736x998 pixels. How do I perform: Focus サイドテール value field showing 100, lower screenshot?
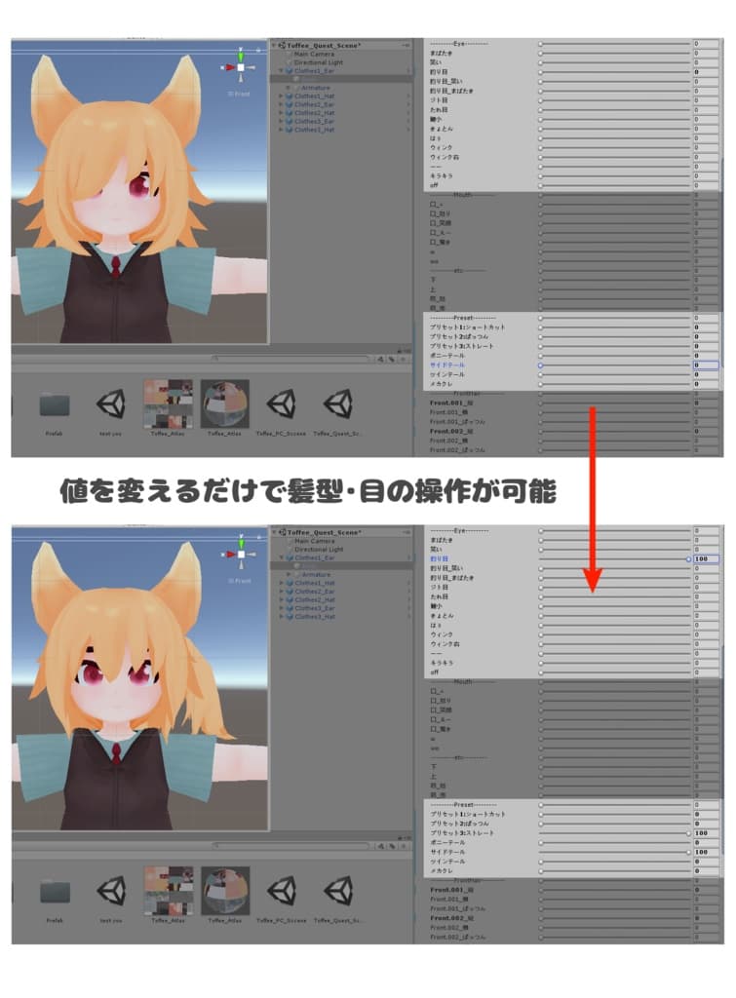tap(706, 852)
